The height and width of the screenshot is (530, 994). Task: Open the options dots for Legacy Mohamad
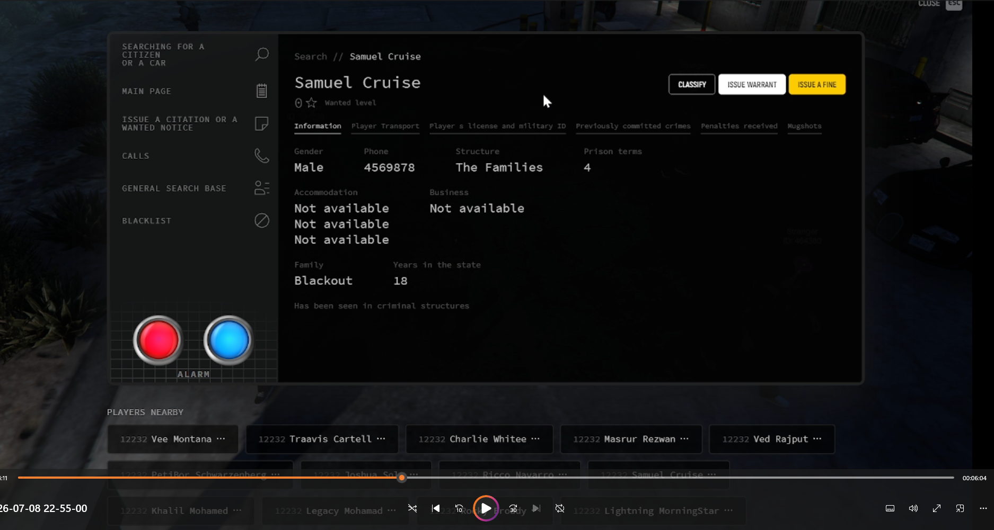pos(391,510)
